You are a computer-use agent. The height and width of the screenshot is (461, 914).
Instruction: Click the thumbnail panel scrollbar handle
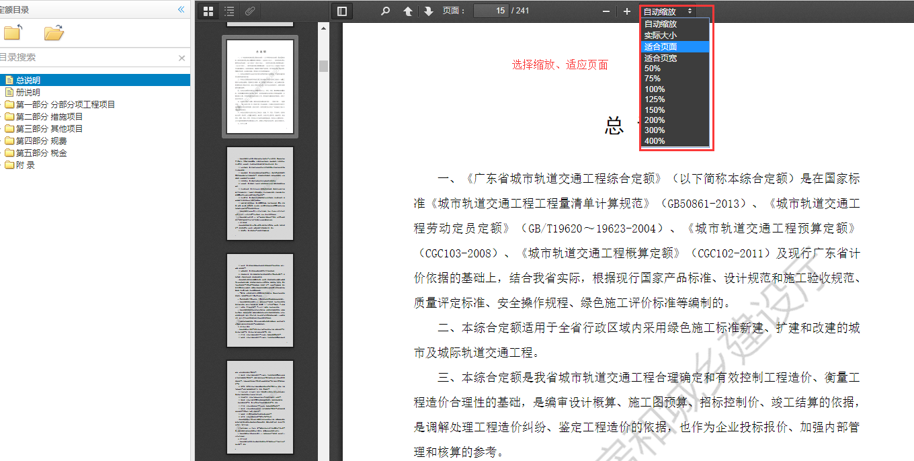[x=323, y=66]
